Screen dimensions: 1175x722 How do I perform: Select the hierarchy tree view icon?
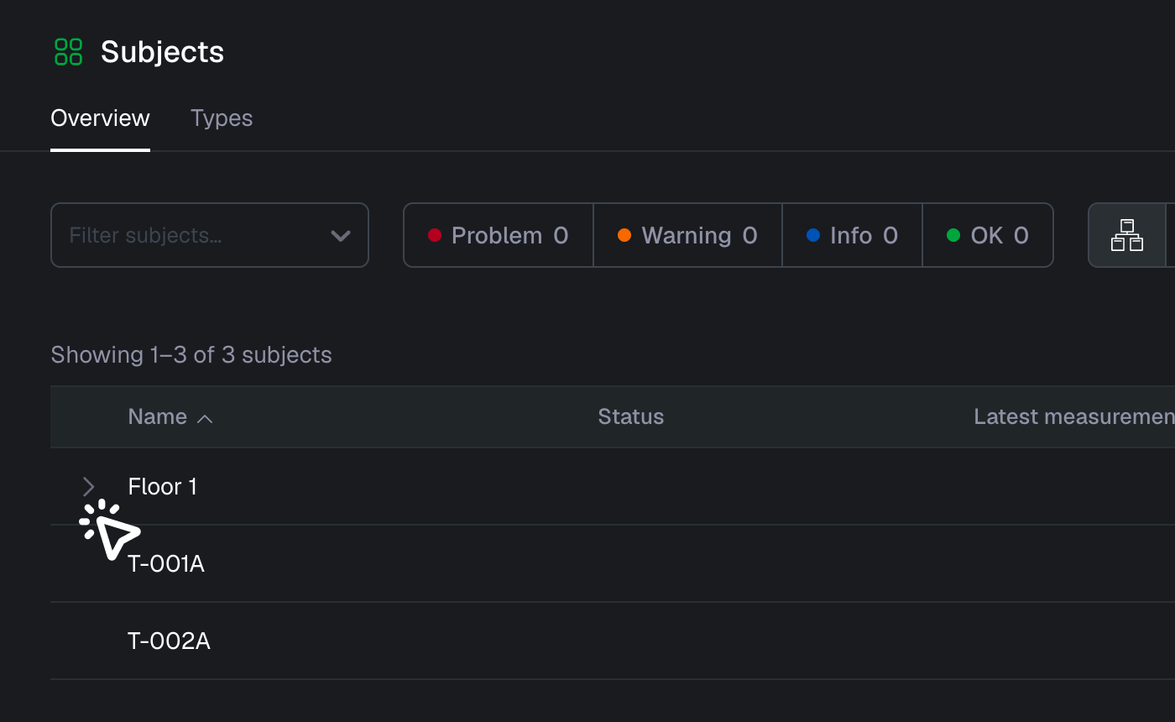tap(1127, 235)
